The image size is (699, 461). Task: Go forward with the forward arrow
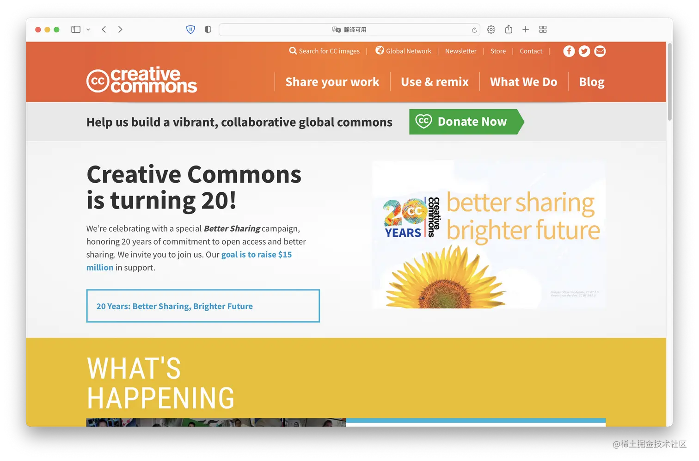pos(120,30)
